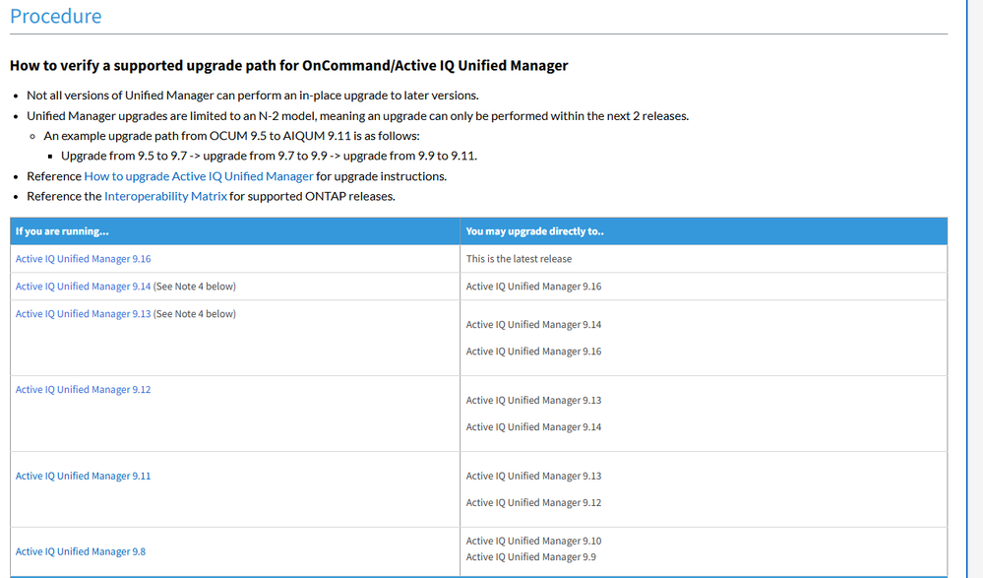The height and width of the screenshot is (578, 983).
Task: Click the "You may upgrade directly to.." column header
Action: point(534,231)
